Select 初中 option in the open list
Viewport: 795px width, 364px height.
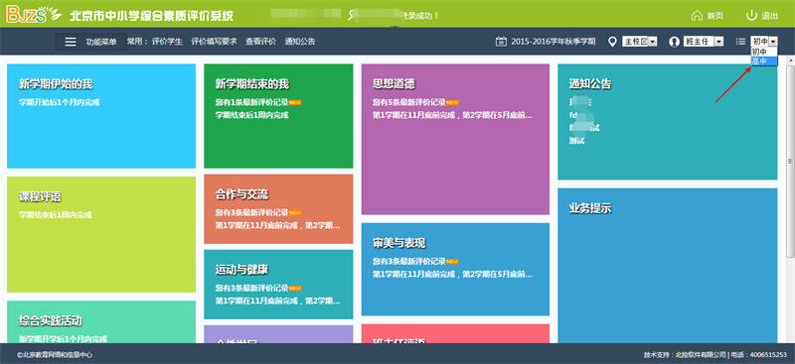(x=763, y=52)
